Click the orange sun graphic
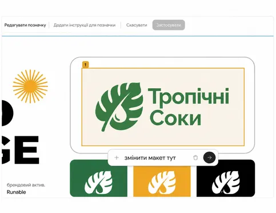Viewport: 276px width, 213px height. (30, 86)
